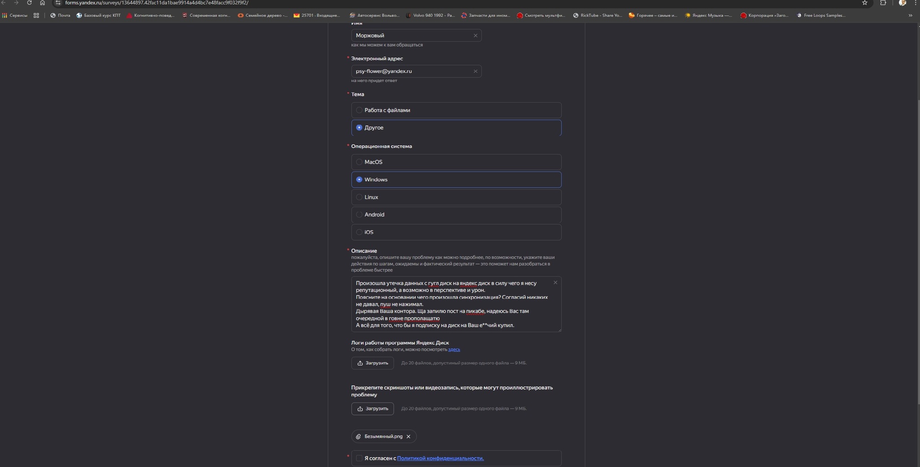
Task: Open the Яндекс Музыка bookmark
Action: point(708,15)
